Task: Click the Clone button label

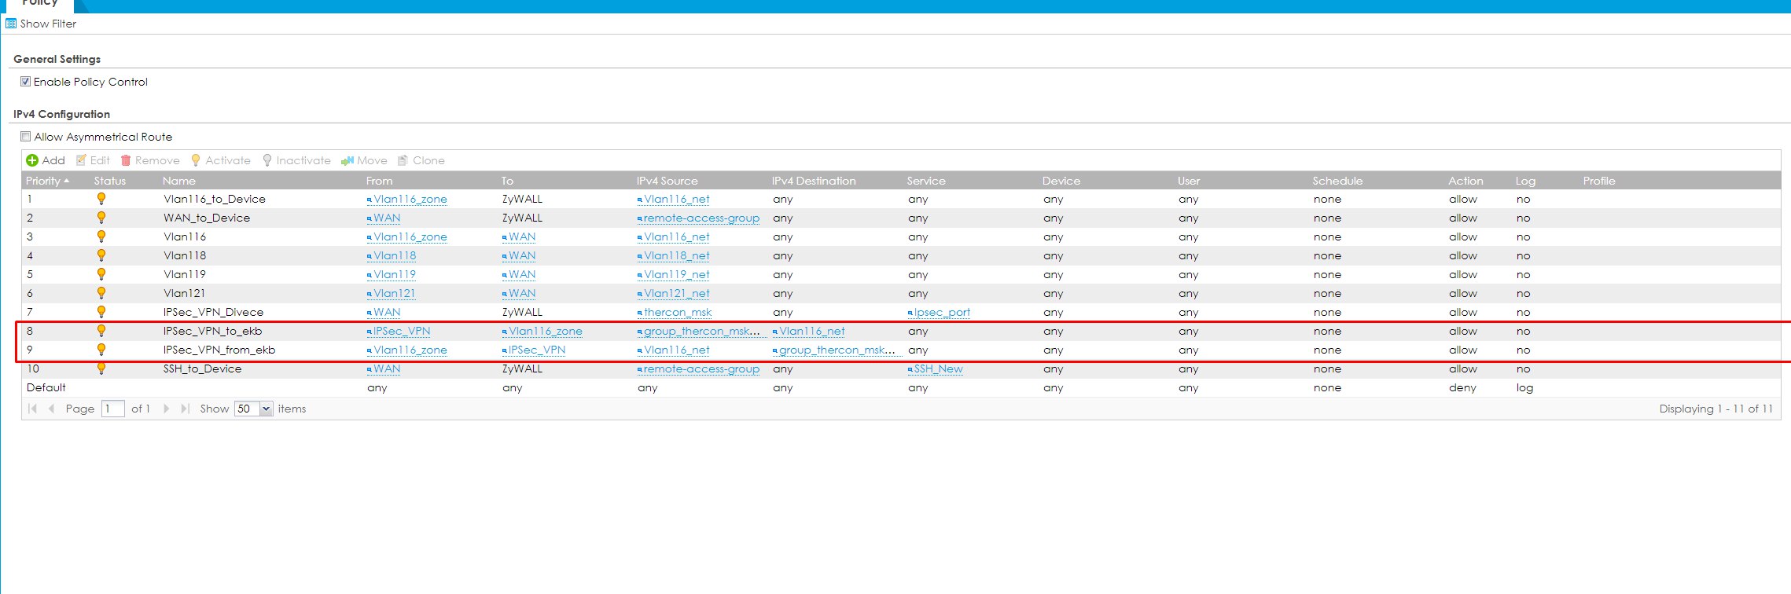Action: click(429, 160)
